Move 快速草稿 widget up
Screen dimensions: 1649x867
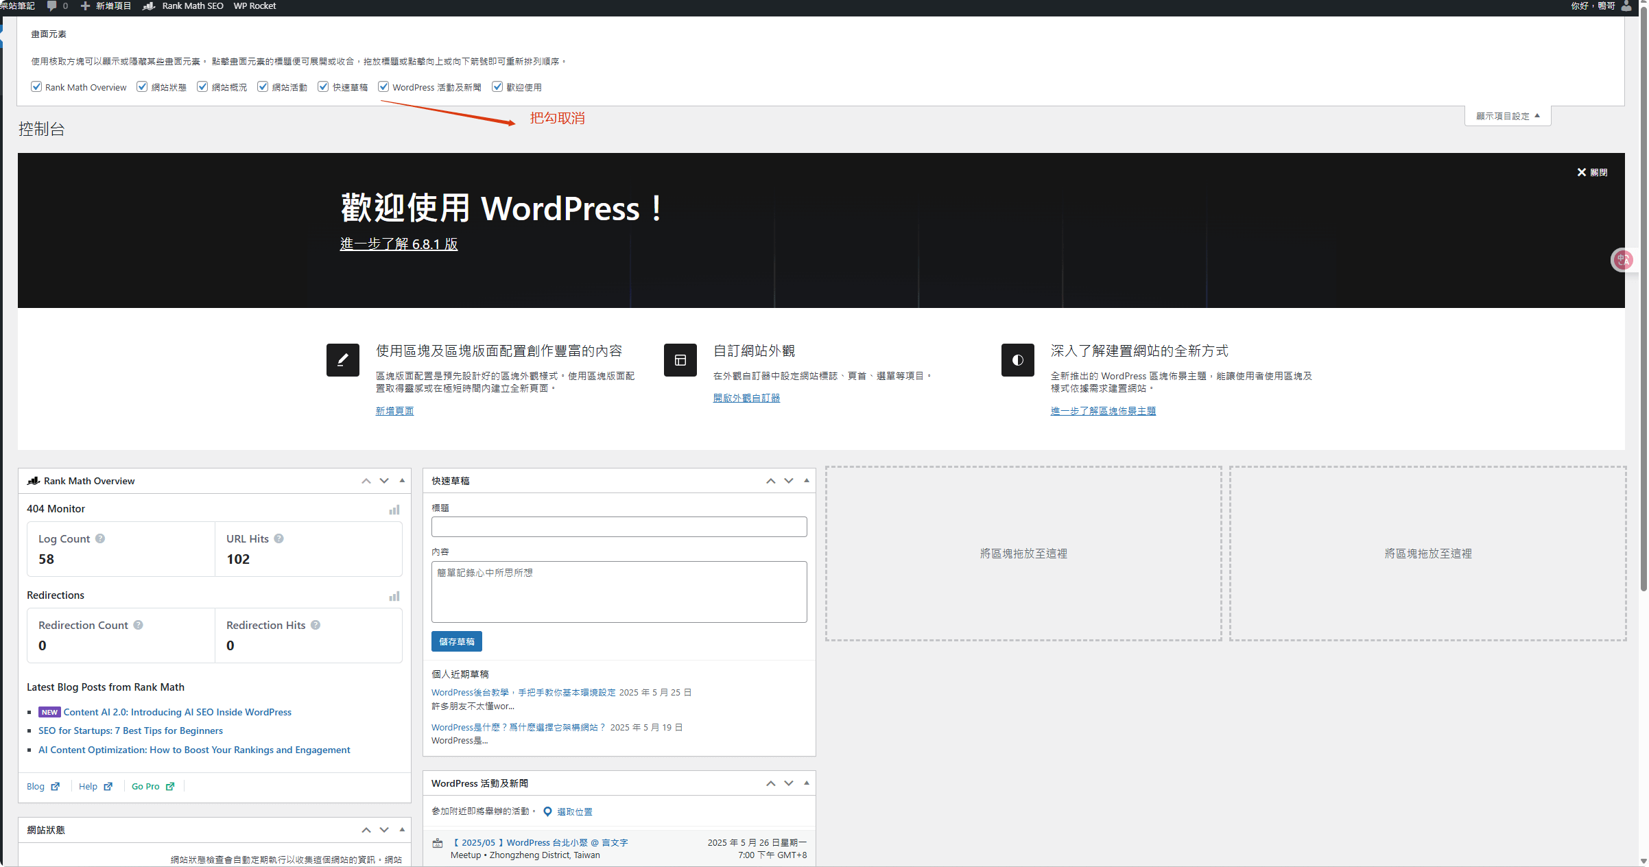(x=771, y=481)
